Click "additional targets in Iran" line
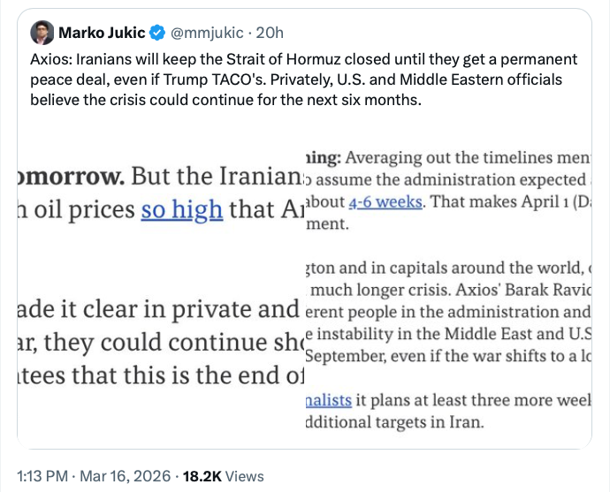Viewport: 610px width, 492px height. [394, 421]
